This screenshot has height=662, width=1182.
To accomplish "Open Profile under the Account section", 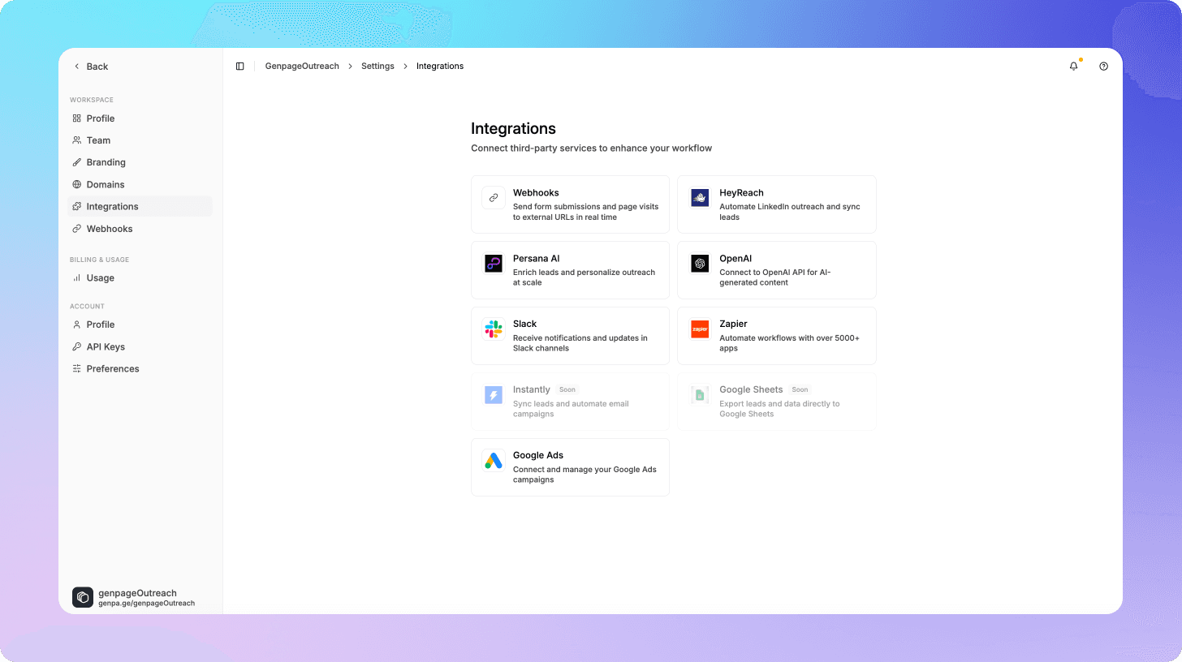I will 140,325.
